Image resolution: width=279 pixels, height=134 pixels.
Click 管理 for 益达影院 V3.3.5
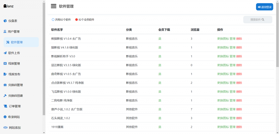coord(232,65)
